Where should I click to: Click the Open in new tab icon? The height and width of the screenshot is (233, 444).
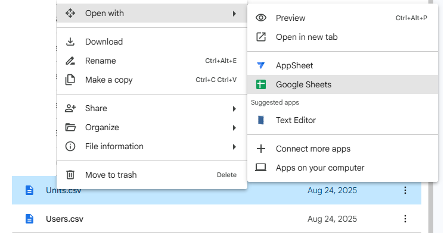coord(261,37)
